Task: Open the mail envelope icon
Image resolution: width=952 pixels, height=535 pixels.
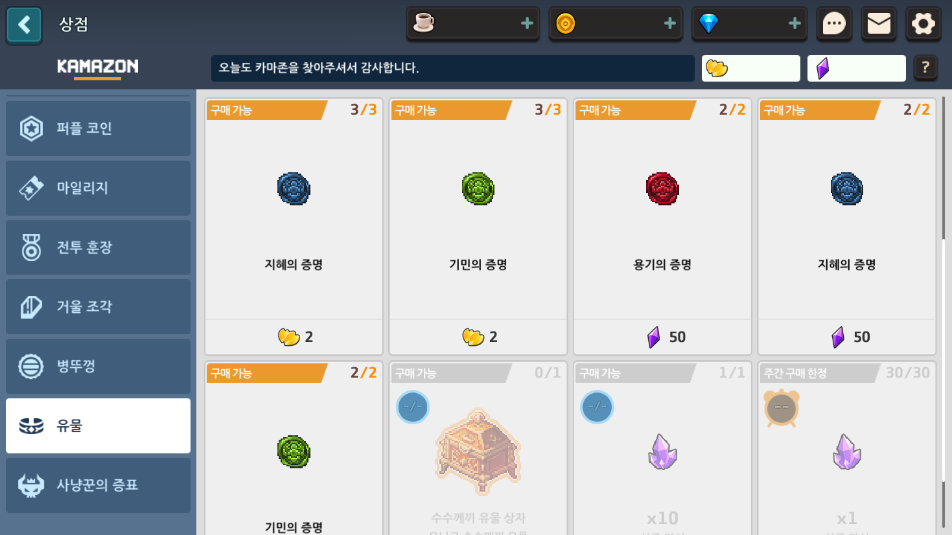Action: [879, 25]
